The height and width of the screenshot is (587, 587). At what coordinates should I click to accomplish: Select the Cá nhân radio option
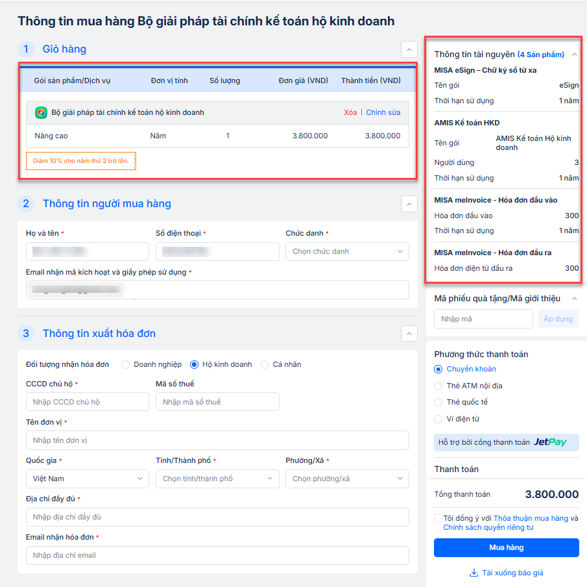pyautogui.click(x=265, y=365)
